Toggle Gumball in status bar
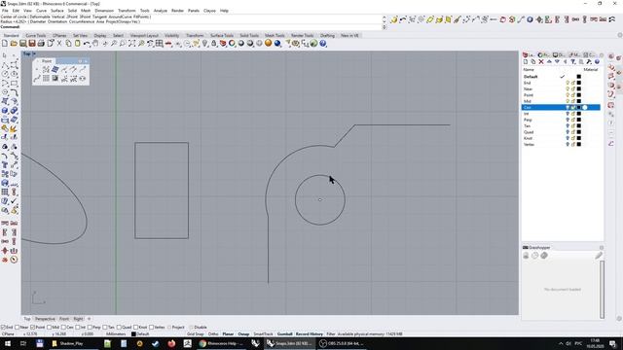The image size is (623, 350). [285, 334]
